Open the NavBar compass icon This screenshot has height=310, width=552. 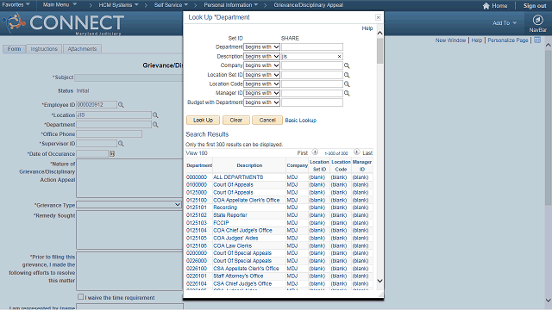point(537,20)
